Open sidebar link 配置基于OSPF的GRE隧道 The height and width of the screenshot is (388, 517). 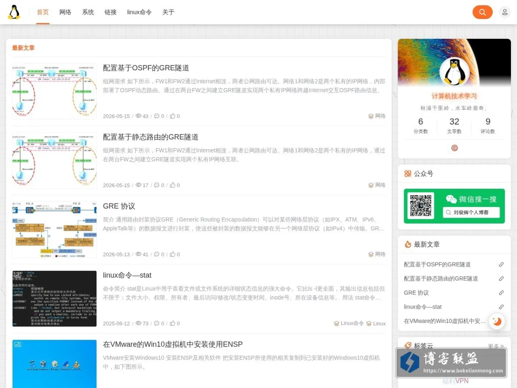(437, 265)
